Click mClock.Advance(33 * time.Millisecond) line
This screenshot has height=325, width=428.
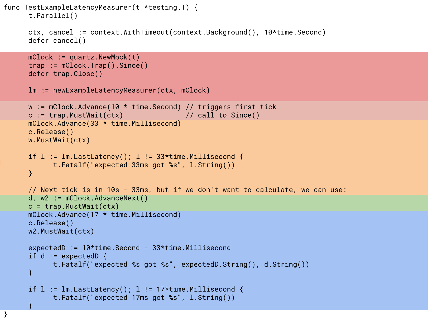coord(105,124)
